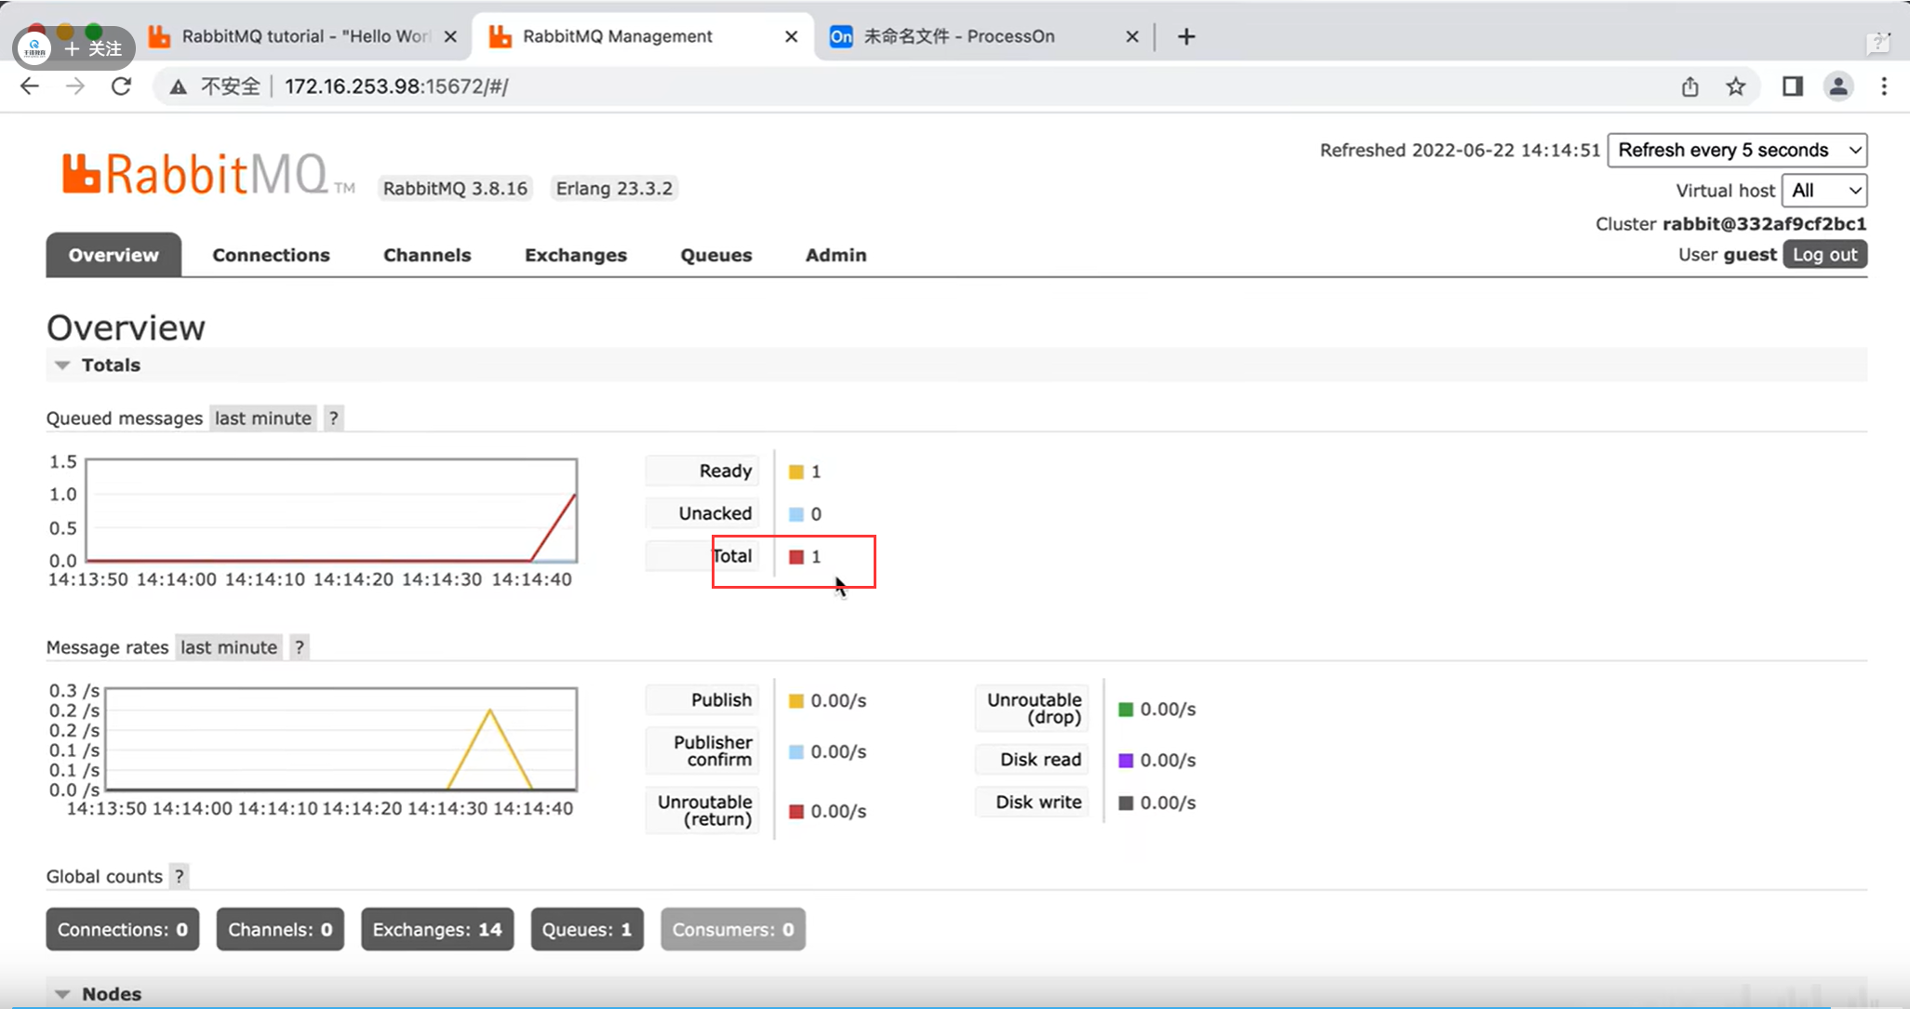The width and height of the screenshot is (1910, 1009).
Task: Open Global counts help question mark
Action: click(179, 876)
